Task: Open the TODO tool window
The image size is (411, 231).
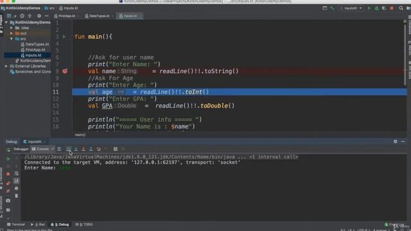Action: pyautogui.click(x=84, y=225)
